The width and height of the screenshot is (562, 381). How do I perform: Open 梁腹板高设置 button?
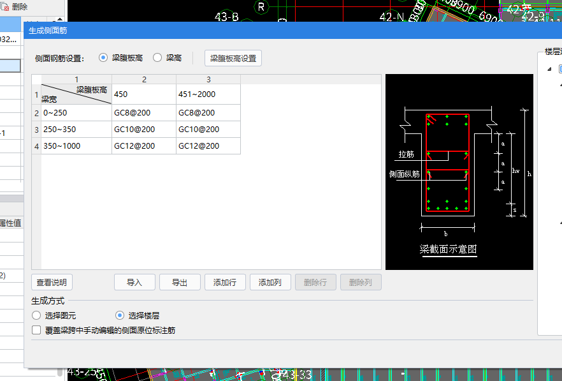pos(233,58)
